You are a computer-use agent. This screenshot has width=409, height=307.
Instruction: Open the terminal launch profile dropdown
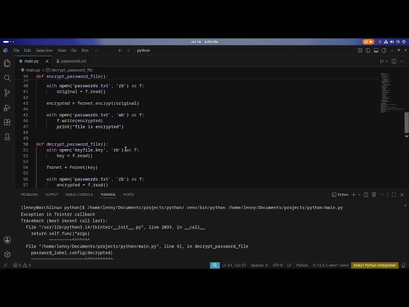(359, 194)
